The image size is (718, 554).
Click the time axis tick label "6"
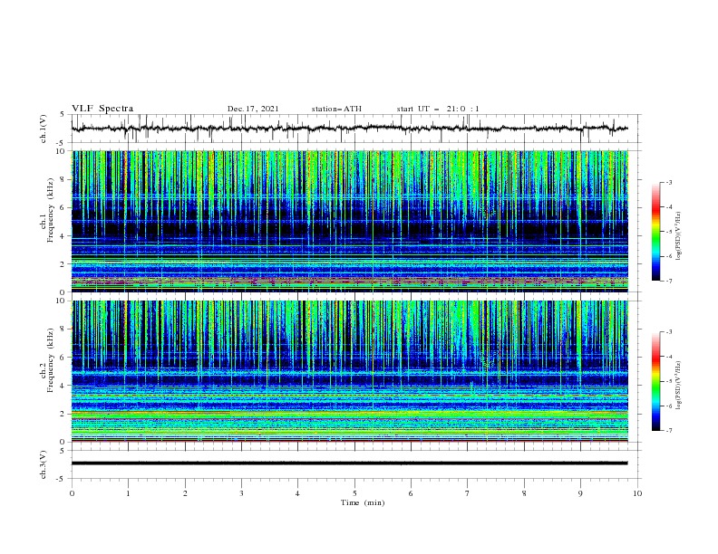pos(411,493)
